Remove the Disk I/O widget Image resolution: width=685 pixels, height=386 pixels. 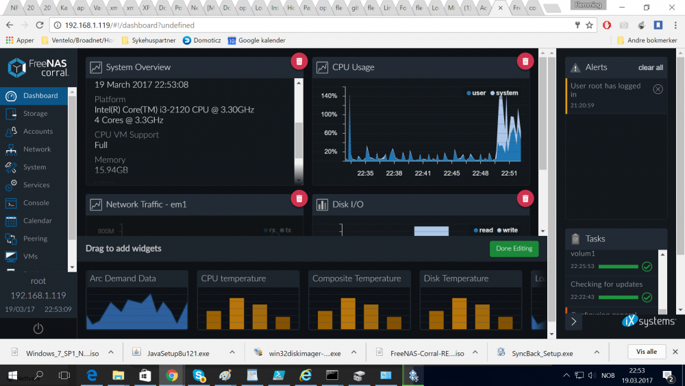[x=525, y=198]
